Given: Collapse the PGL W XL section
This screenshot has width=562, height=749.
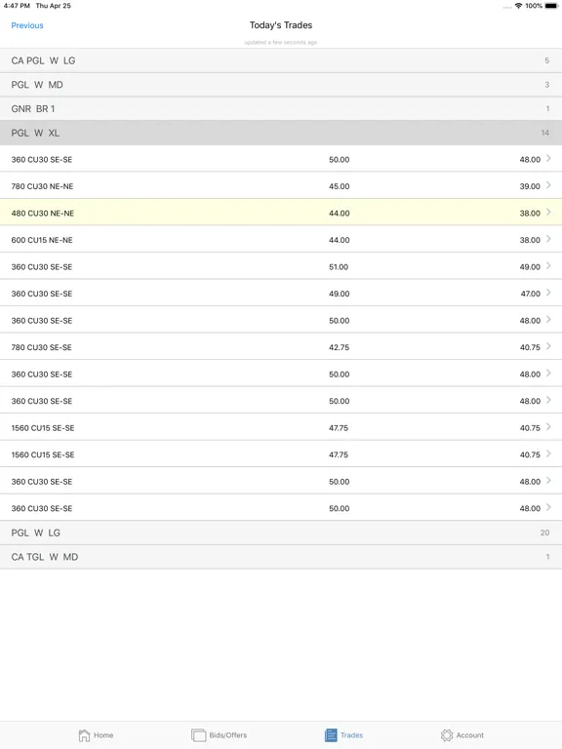Looking at the screenshot, I should (x=281, y=133).
